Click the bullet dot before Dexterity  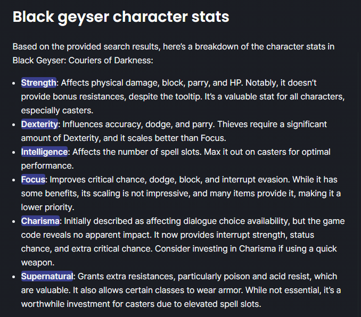click(x=14, y=124)
